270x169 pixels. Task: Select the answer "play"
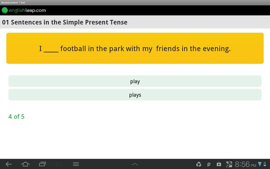[135, 81]
